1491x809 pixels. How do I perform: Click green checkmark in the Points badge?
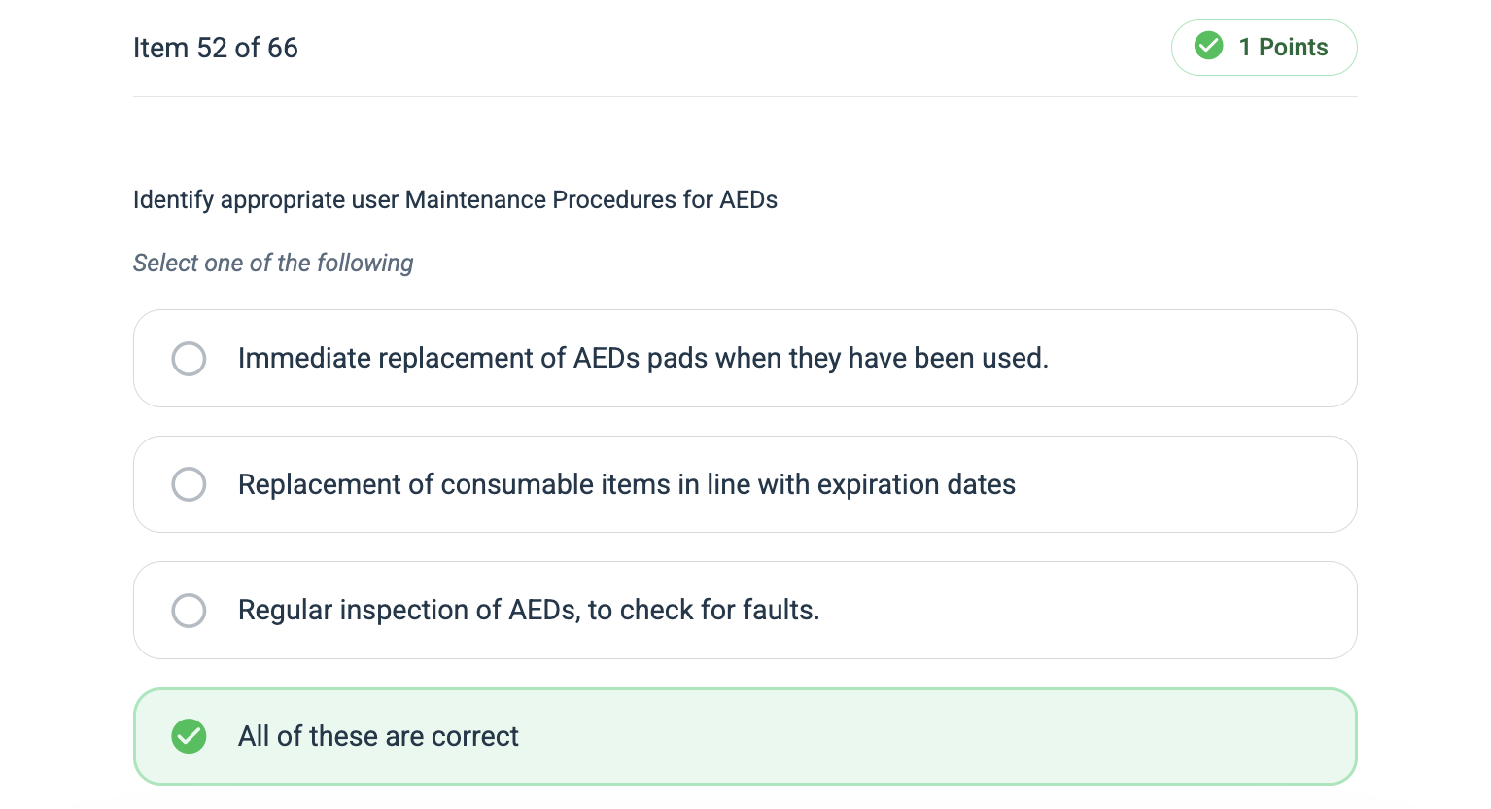tap(1208, 46)
